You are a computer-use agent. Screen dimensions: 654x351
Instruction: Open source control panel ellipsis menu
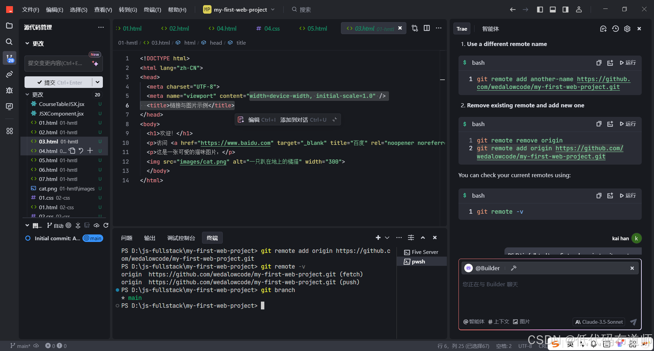coord(101,27)
